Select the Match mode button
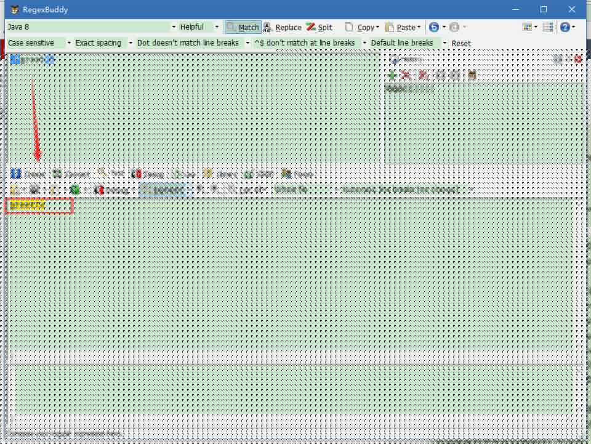This screenshot has width=591, height=444. click(x=244, y=27)
